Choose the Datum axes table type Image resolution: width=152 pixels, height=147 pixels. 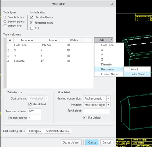tap(5, 26)
